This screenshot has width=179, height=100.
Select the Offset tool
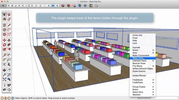9,49
